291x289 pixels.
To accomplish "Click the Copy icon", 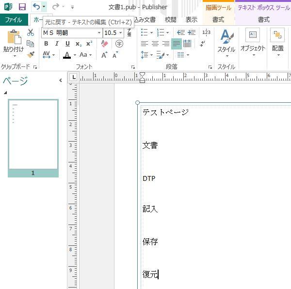I will [x=31, y=44].
